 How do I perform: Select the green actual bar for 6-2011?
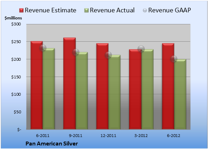coord(49,89)
